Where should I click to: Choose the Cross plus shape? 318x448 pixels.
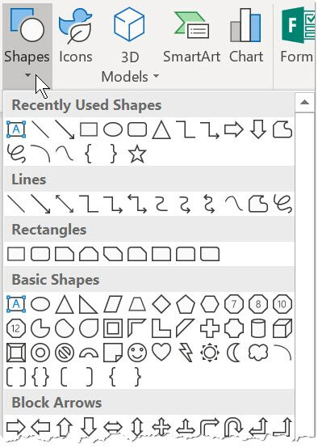tap(210, 328)
